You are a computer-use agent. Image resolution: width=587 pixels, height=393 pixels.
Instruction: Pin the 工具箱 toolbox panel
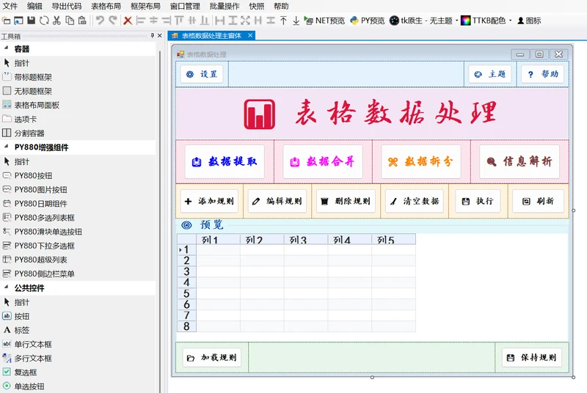point(153,35)
